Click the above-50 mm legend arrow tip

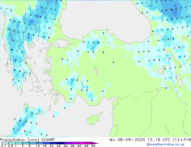95,143
